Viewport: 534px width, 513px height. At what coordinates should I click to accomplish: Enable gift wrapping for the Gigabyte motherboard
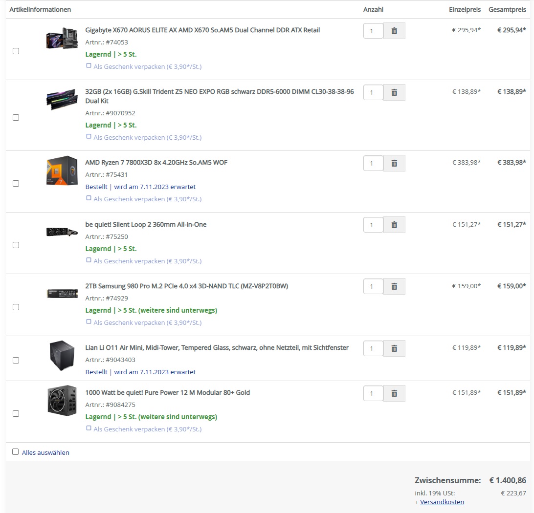click(x=89, y=65)
